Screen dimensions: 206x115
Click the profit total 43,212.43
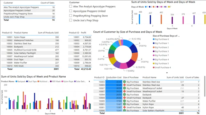pos(86,69)
